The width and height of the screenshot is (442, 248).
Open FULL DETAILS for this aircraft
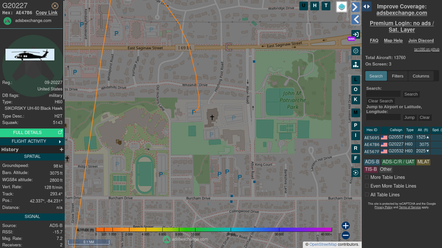coord(32,132)
